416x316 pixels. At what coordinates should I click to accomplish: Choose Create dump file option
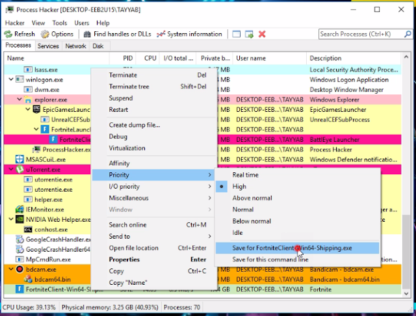point(153,125)
